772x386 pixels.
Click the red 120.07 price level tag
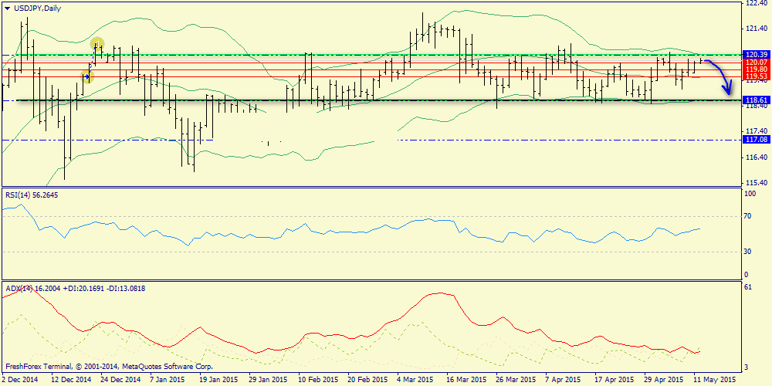[x=754, y=63]
